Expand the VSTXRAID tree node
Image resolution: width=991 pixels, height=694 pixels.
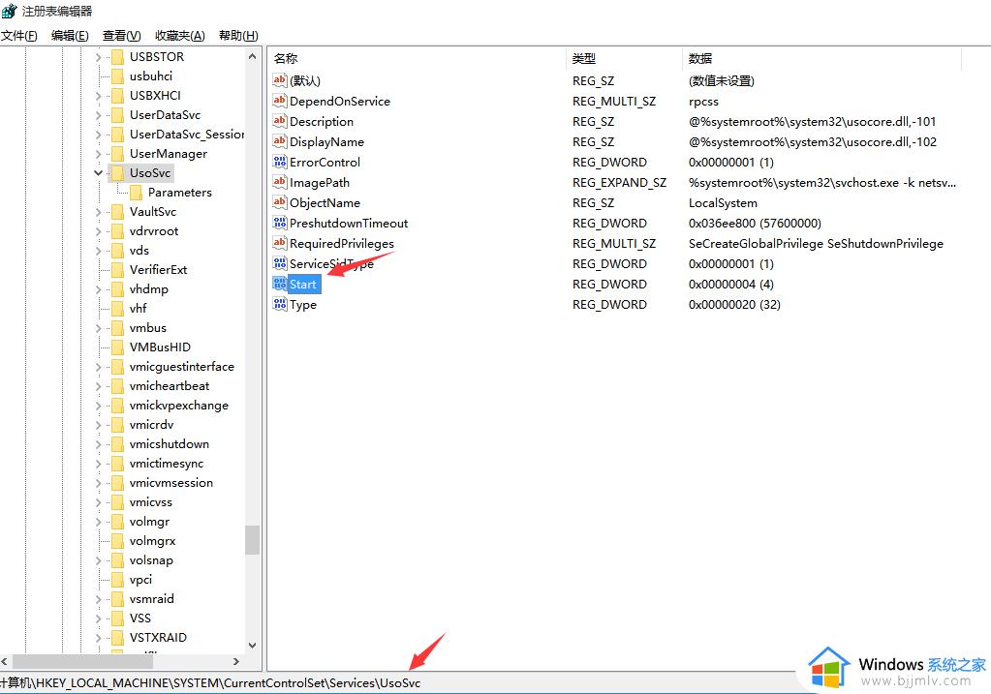point(99,638)
